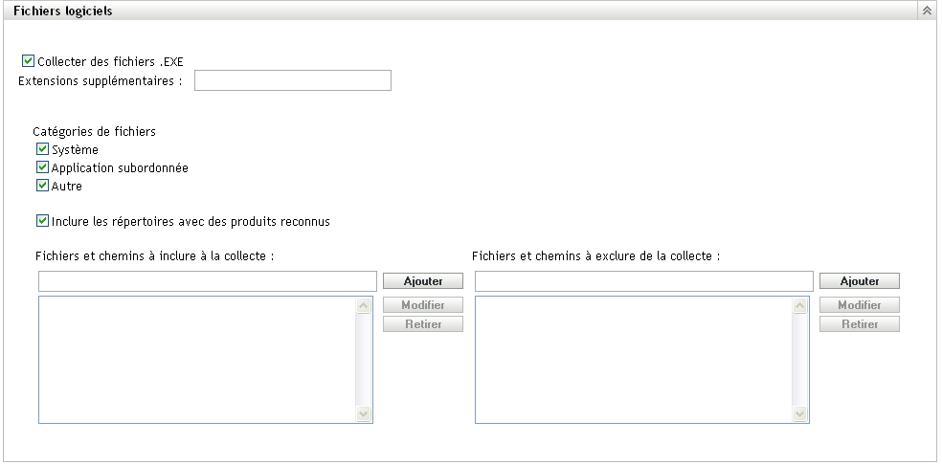Screen dimensions: 942x465
Task: Click Modifier for excluded files
Action: coord(859,305)
